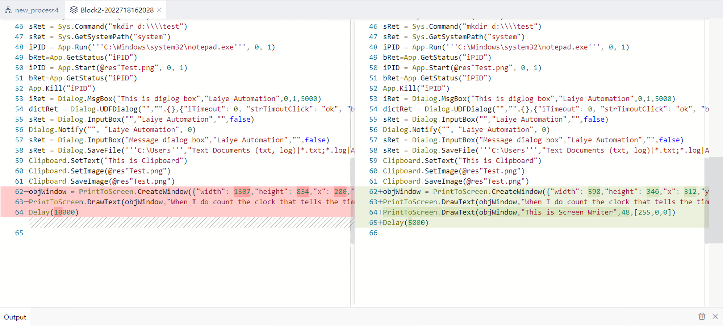Click removed line 63 PrintToScreen.DrawText in left pane
Viewport: 723px width, 326px height.
pos(177,202)
